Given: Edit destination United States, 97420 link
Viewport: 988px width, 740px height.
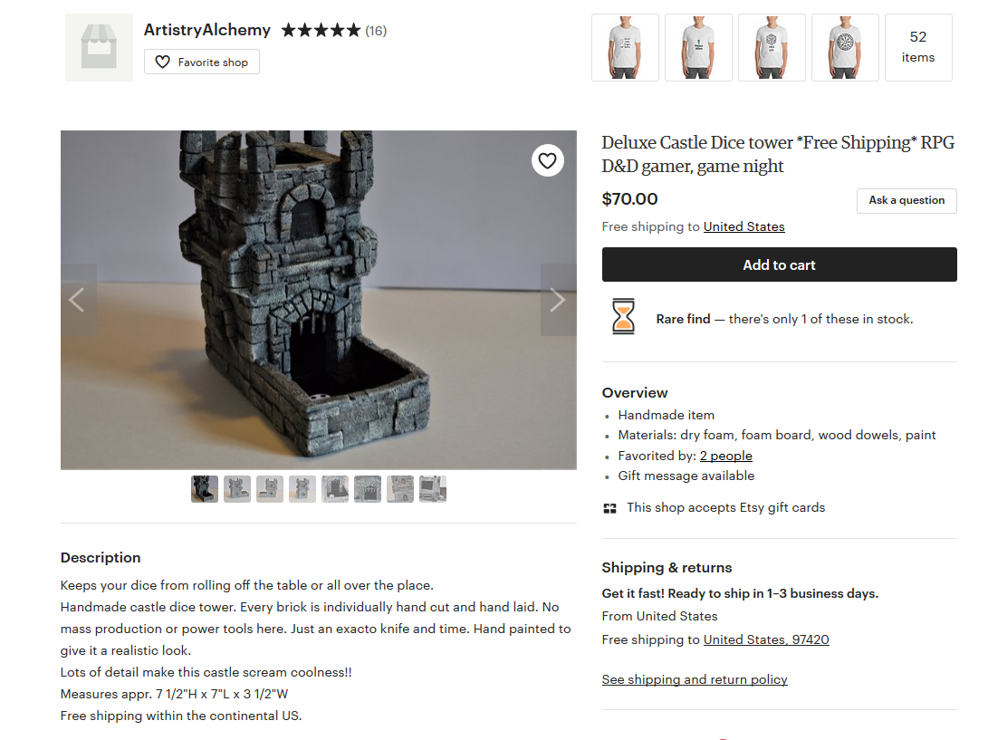Looking at the screenshot, I should [766, 639].
